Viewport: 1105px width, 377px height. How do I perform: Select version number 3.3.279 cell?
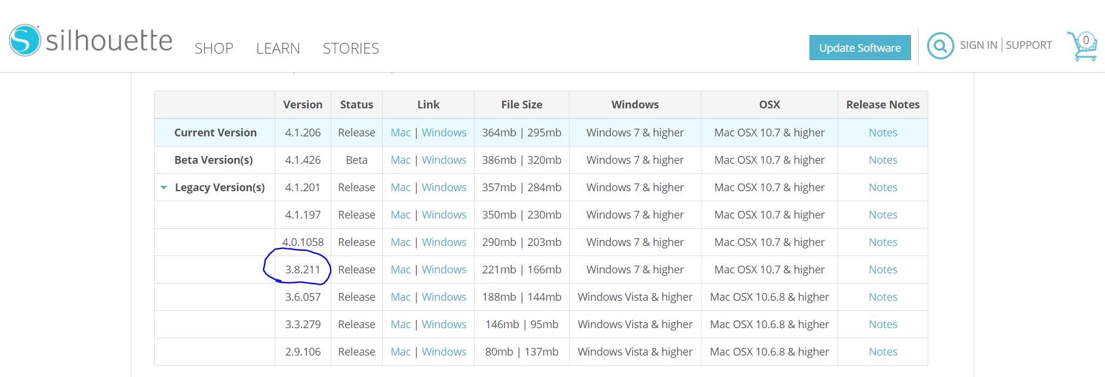click(303, 325)
